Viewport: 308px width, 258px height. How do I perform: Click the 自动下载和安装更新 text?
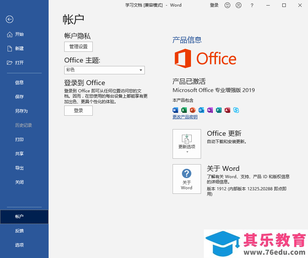227,141
